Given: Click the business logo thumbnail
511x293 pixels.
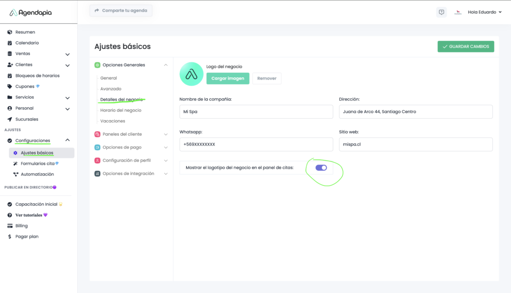Looking at the screenshot, I should [x=192, y=74].
